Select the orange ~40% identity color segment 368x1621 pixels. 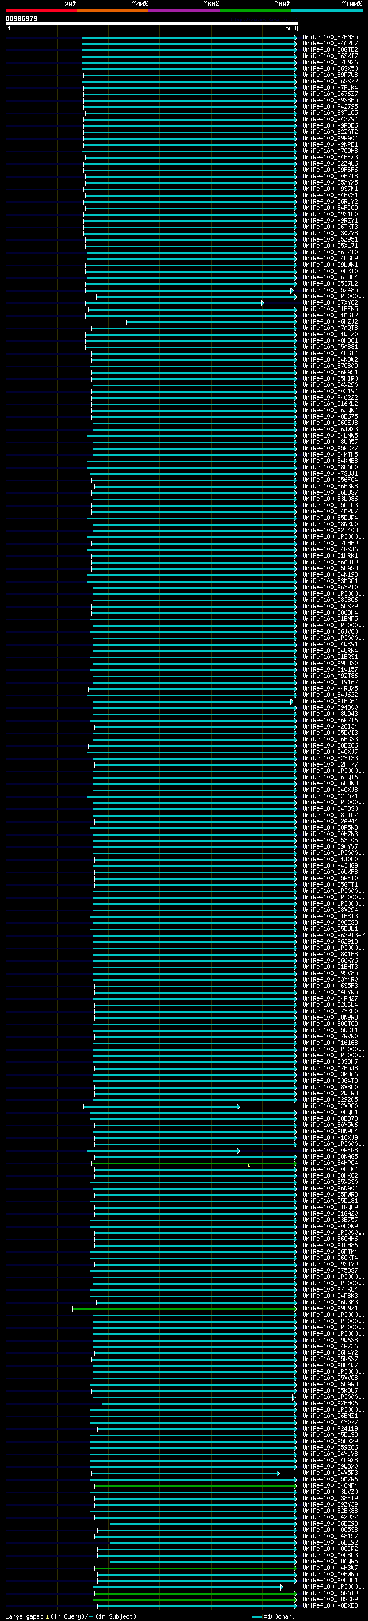[113, 10]
